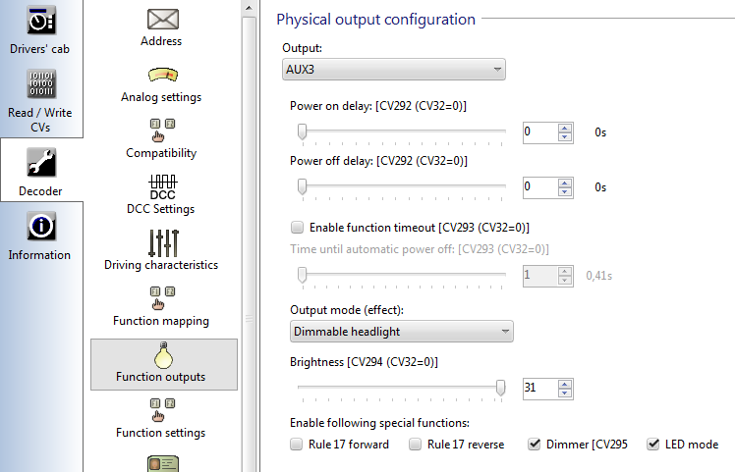
Task: Open the DCC Settings page
Action: click(161, 194)
